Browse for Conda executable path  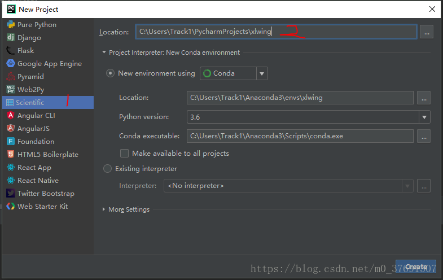[x=424, y=136]
